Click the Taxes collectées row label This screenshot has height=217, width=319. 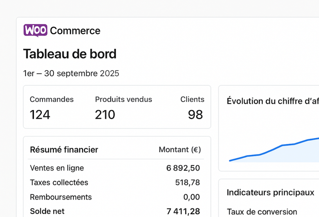point(59,182)
